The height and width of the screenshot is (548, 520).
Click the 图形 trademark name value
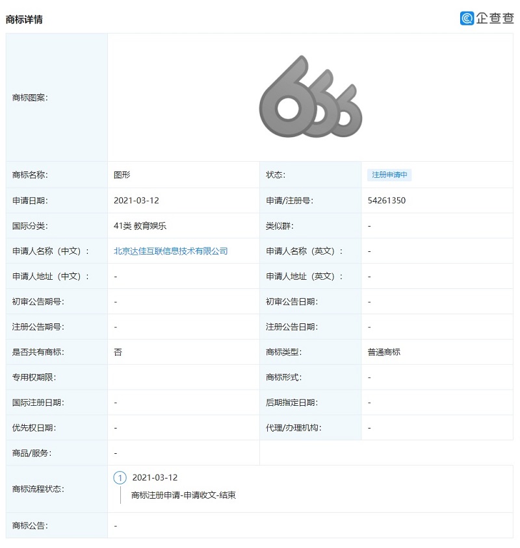(x=122, y=175)
